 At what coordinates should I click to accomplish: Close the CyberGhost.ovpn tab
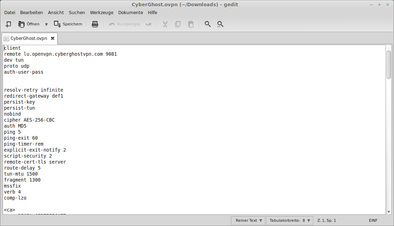[x=53, y=38]
